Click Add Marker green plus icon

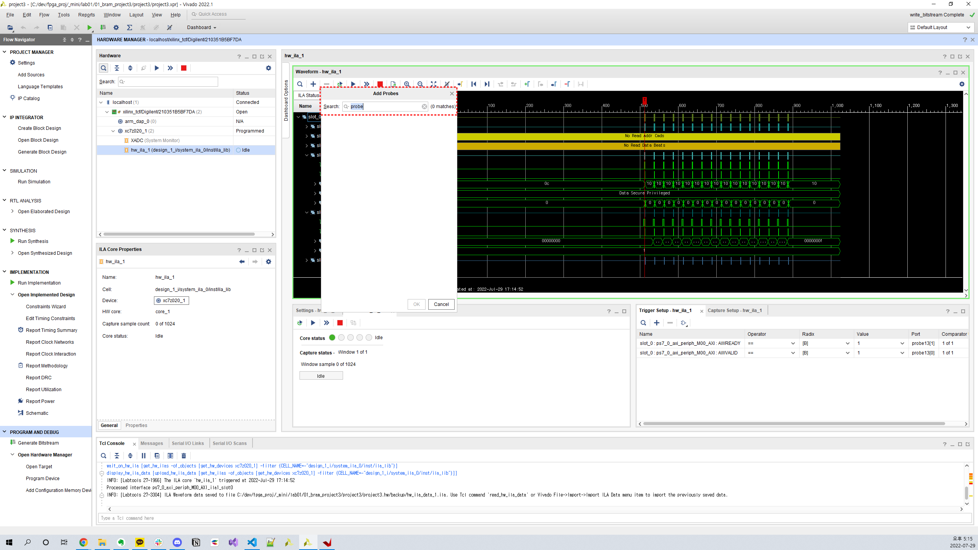(x=527, y=84)
